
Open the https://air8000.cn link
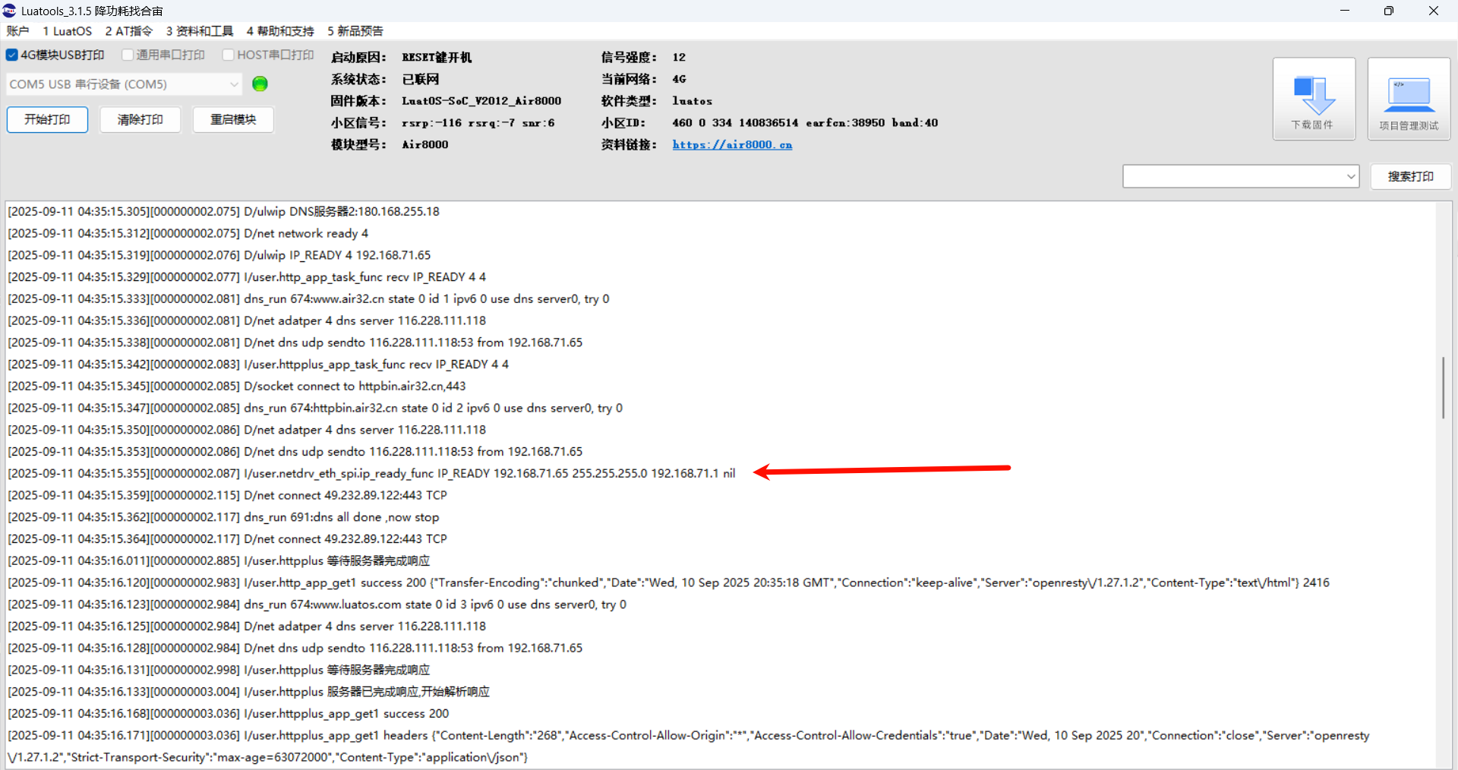(732, 144)
